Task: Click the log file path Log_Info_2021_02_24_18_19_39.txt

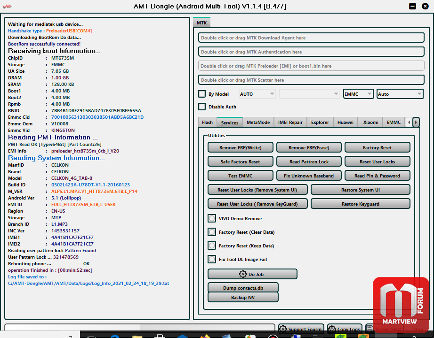Action: point(88,284)
